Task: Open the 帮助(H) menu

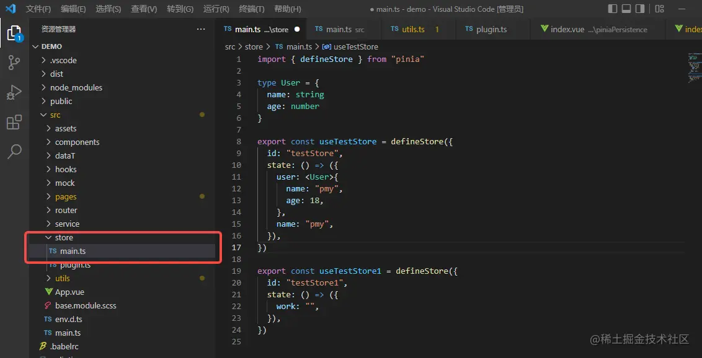Action: pos(287,9)
